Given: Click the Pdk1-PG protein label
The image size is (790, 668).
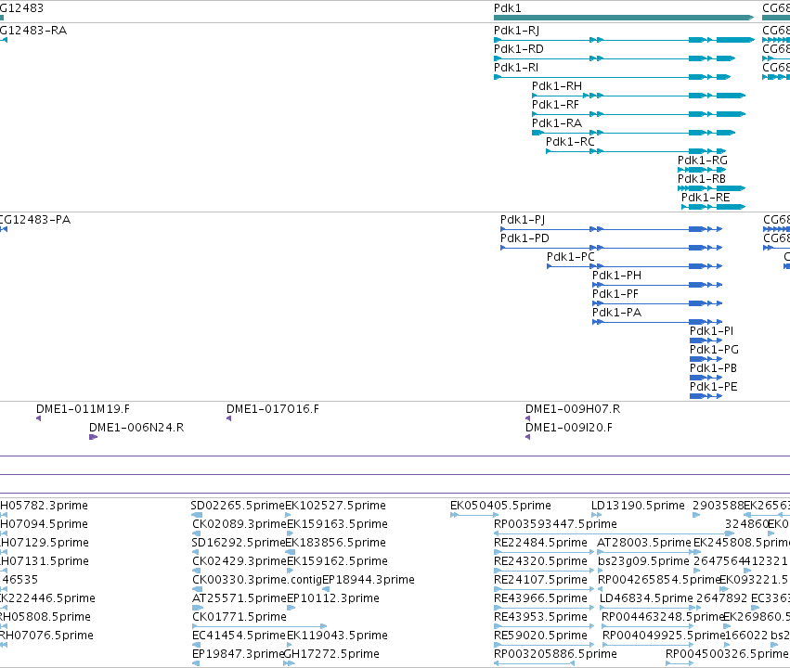Looking at the screenshot, I should click(714, 350).
